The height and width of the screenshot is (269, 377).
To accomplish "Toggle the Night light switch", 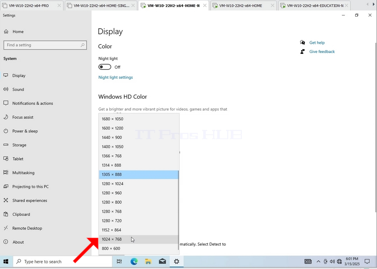I will tap(105, 67).
